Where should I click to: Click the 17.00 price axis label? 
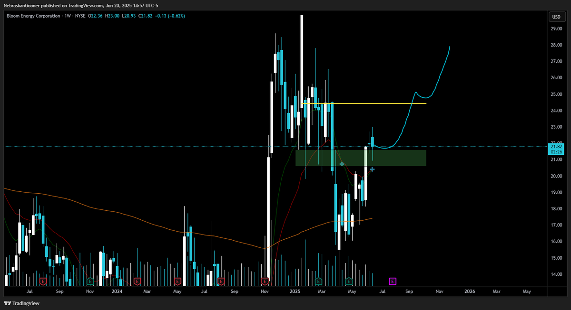(x=557, y=225)
